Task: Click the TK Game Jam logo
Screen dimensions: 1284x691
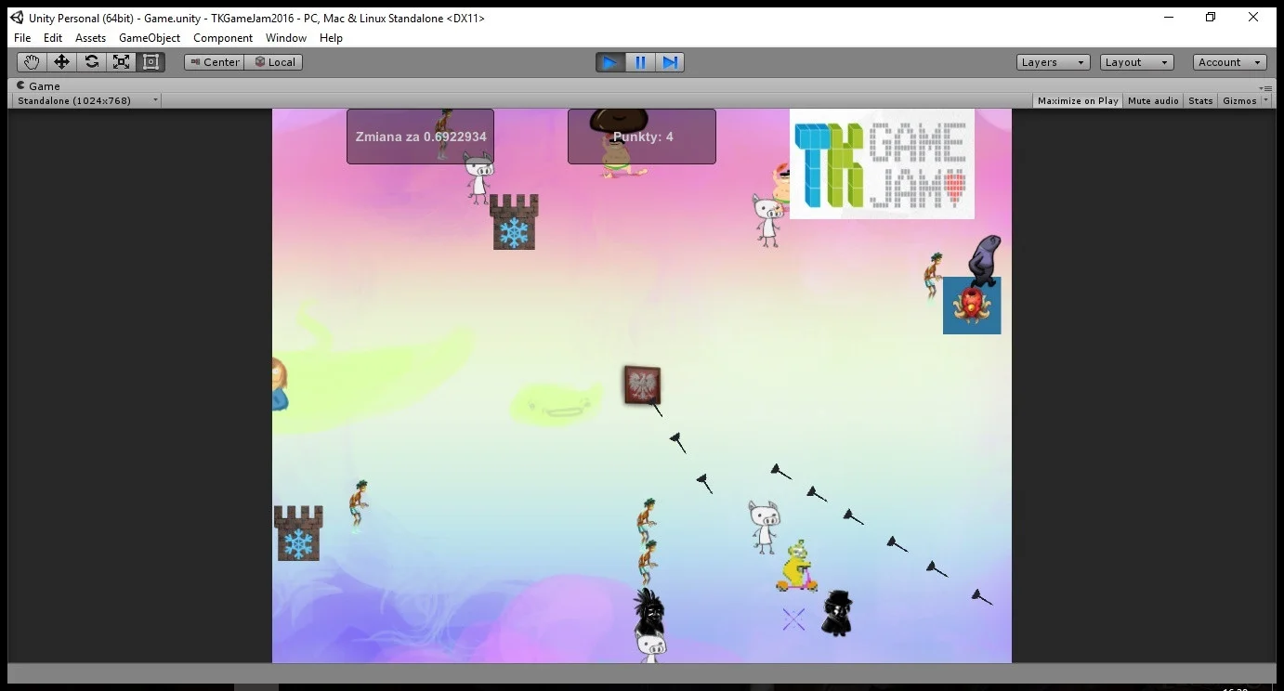Action: pyautogui.click(x=882, y=163)
